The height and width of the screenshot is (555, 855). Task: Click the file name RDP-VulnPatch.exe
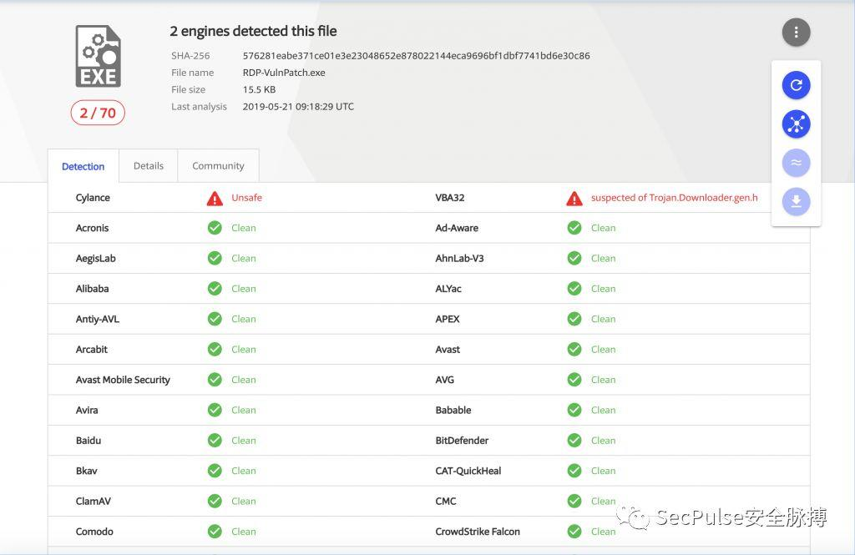click(x=284, y=73)
